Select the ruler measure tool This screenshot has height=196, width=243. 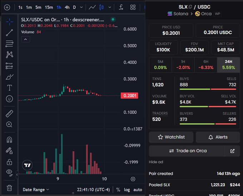point(9,113)
